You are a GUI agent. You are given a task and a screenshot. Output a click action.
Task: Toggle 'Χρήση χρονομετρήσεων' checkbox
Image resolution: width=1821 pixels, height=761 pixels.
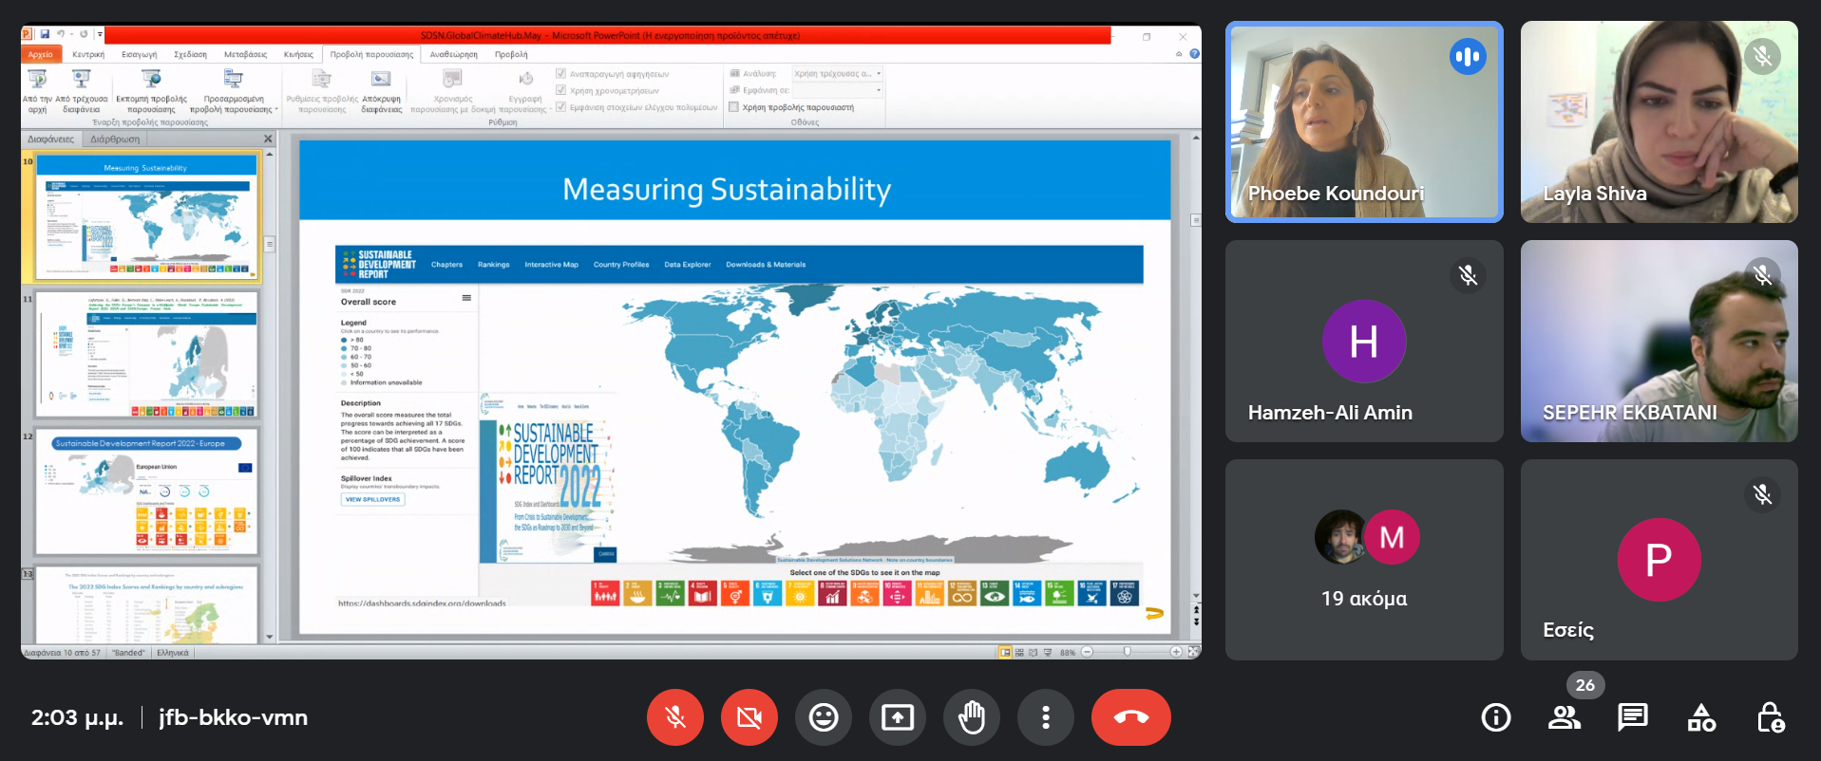pos(561,90)
